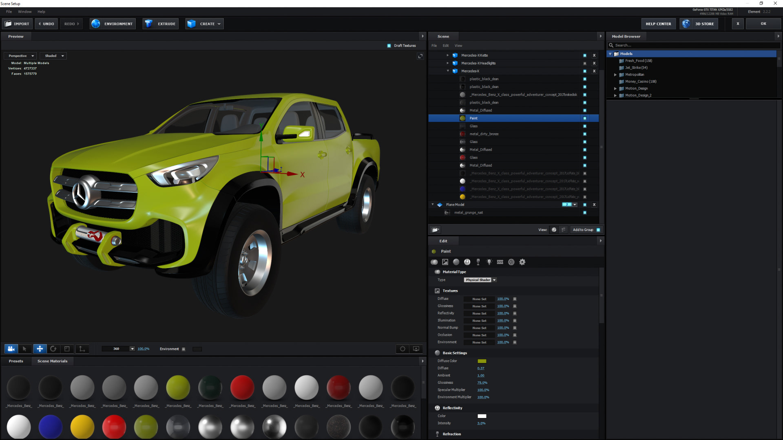Open the Perspective view dropdown
This screenshot has width=783, height=440.
[x=20, y=56]
